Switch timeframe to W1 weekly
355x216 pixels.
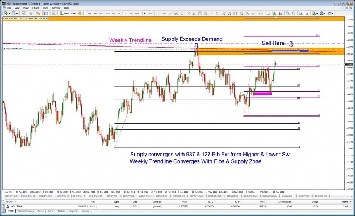pos(131,14)
